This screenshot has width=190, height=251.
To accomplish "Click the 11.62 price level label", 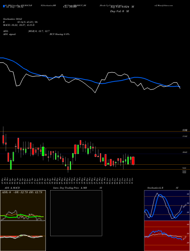I will (185, 136).
